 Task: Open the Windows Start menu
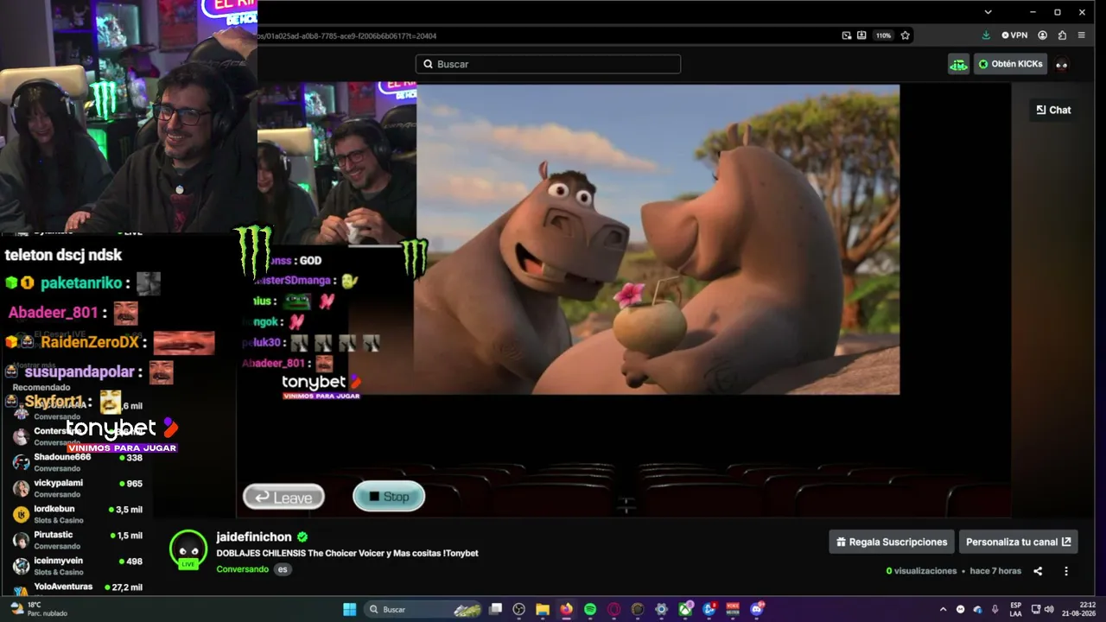pyautogui.click(x=349, y=609)
